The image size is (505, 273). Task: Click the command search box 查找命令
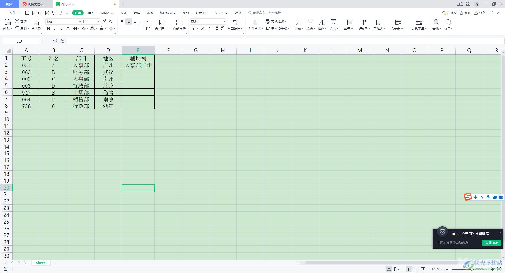pyautogui.click(x=265, y=13)
